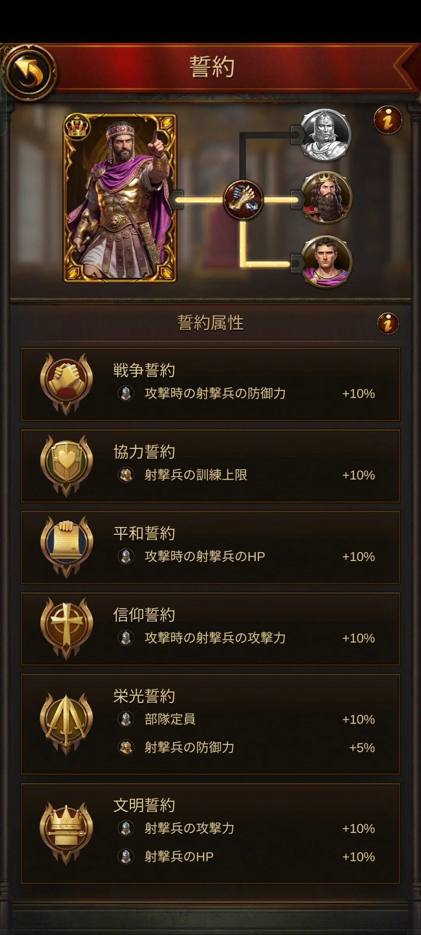Select the young purple-toga hero portrait
The width and height of the screenshot is (421, 935).
tap(326, 262)
